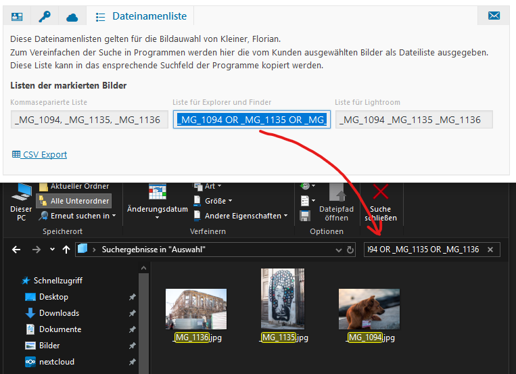This screenshot has width=516, height=374.
Task: Select the Lightroom list text field
Action: coord(413,120)
